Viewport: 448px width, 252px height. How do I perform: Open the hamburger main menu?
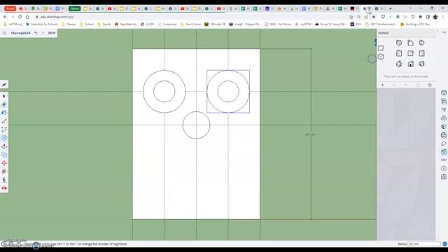(4, 33)
